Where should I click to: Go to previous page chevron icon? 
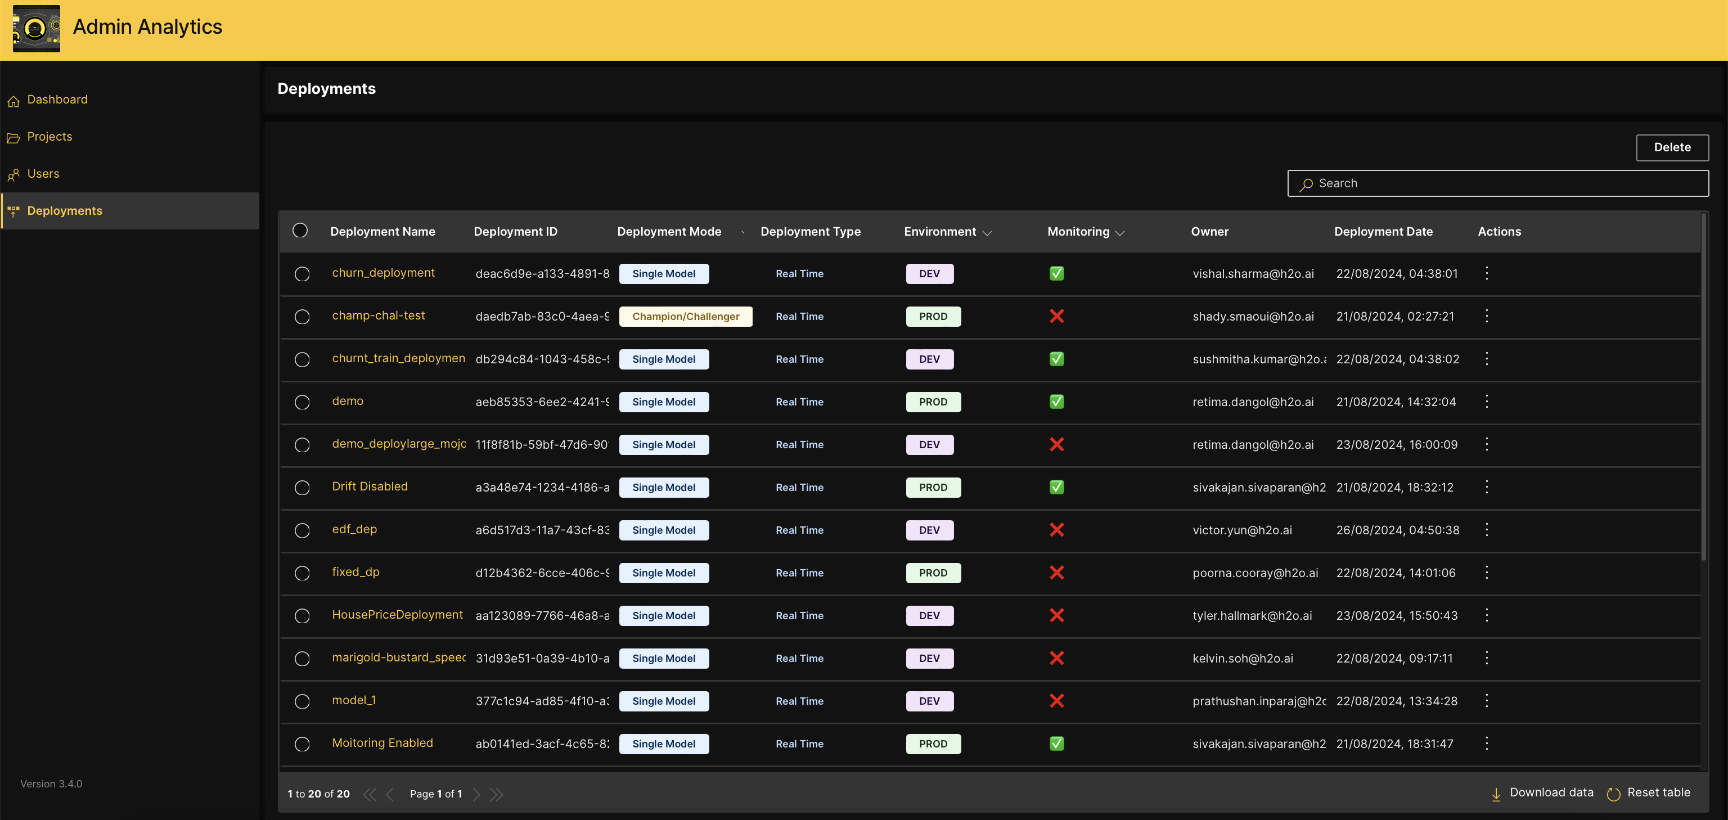390,794
